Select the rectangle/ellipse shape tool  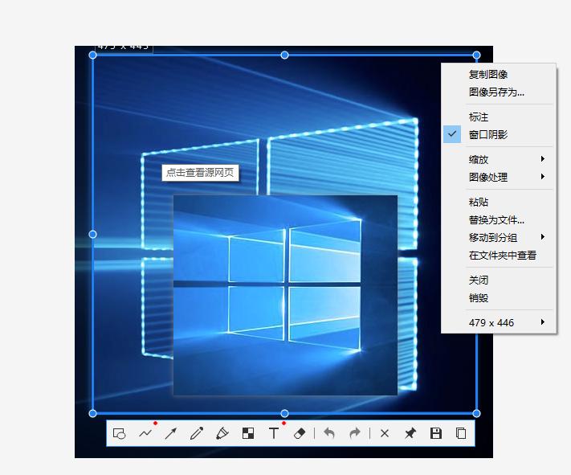tap(120, 433)
